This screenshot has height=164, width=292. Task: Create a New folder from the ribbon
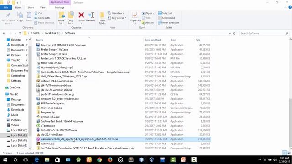pyautogui.click(x=102, y=18)
